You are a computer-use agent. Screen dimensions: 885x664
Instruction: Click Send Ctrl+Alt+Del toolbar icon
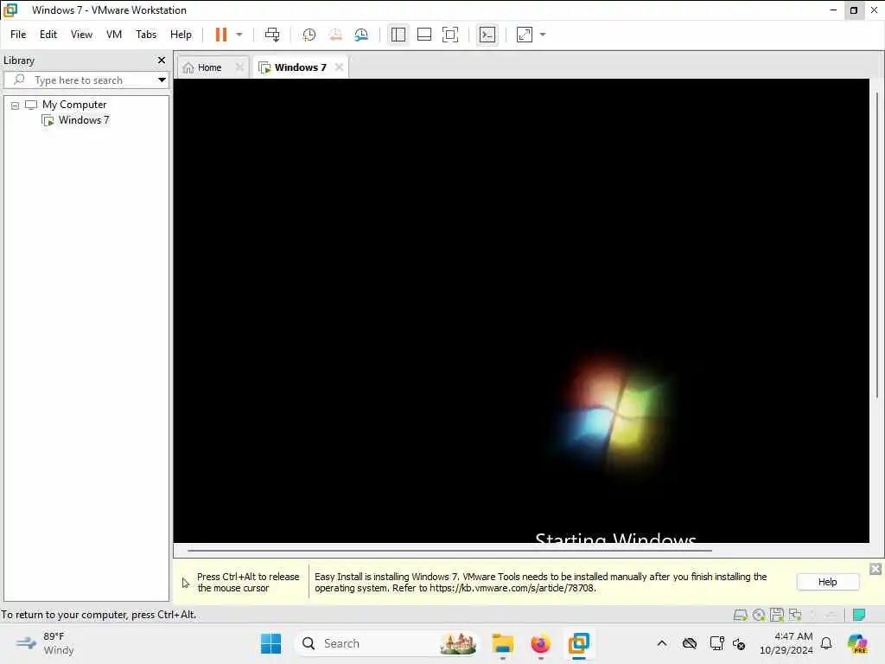pyautogui.click(x=272, y=35)
